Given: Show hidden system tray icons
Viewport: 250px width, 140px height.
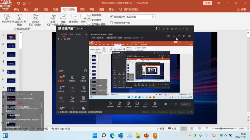Looking at the screenshot, I should (x=190, y=135).
